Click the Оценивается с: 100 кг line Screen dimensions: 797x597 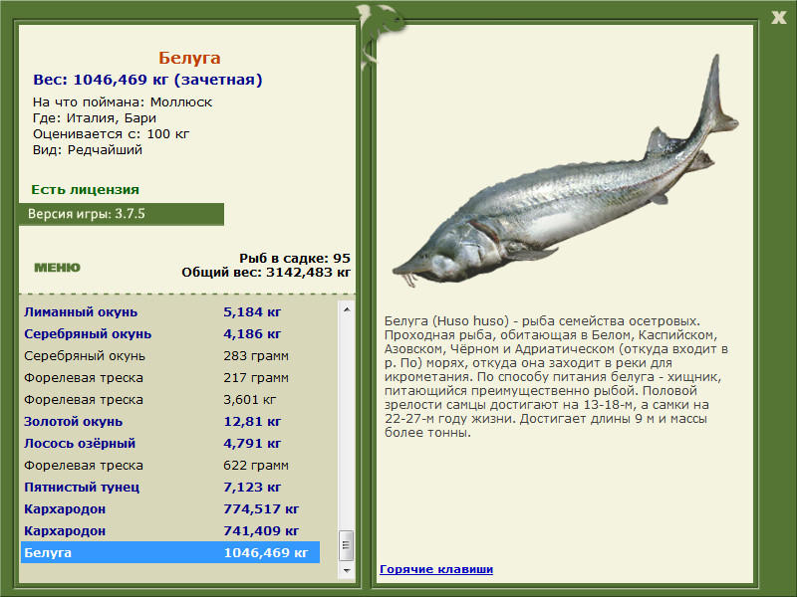click(x=111, y=134)
